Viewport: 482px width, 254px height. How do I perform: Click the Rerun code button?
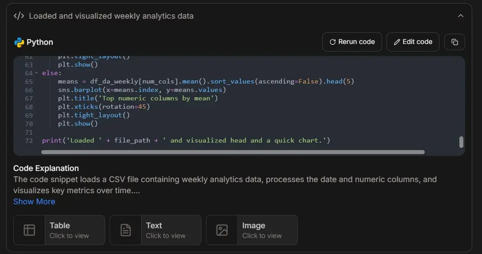coord(352,42)
